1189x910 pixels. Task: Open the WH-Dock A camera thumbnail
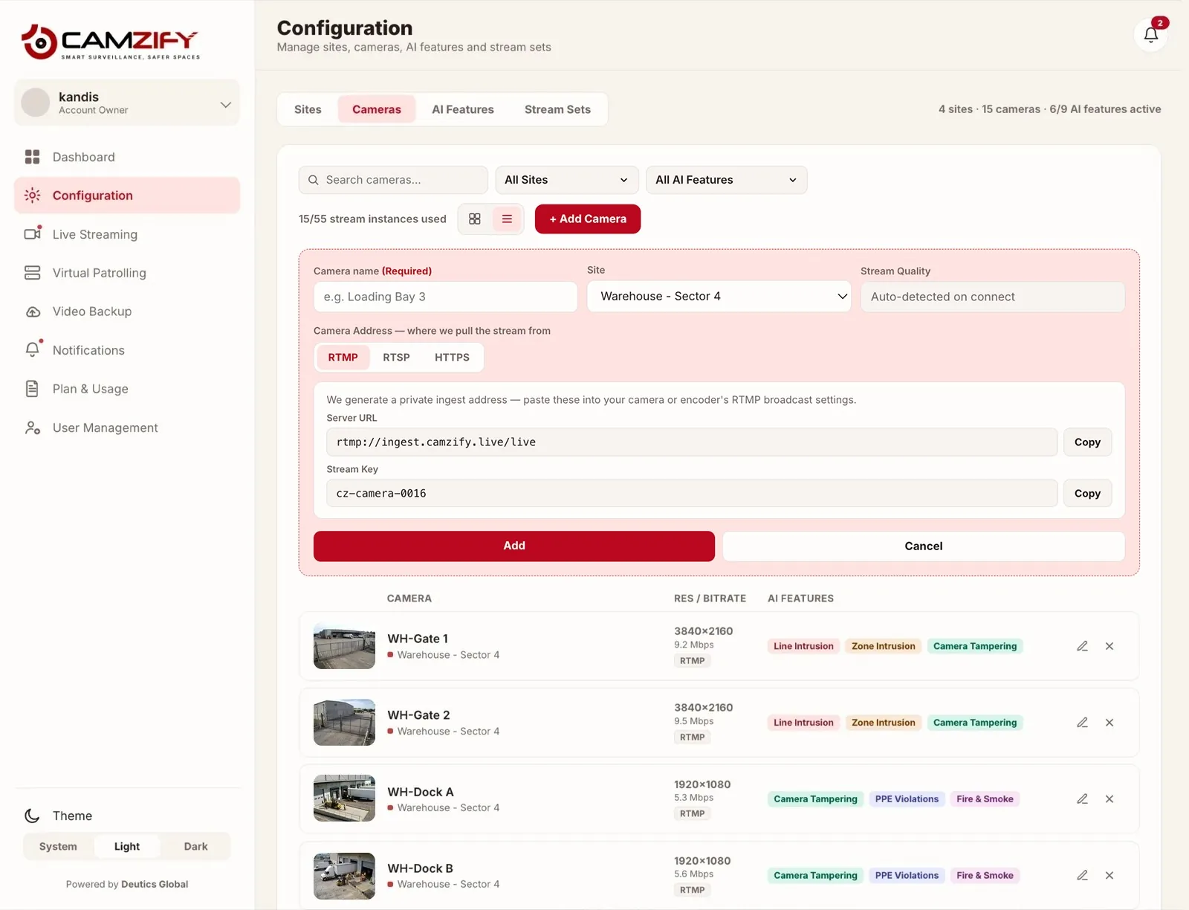click(x=344, y=798)
